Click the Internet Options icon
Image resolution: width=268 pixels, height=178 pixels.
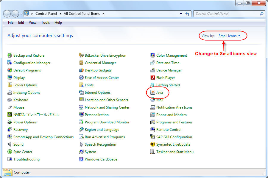pos(81,92)
